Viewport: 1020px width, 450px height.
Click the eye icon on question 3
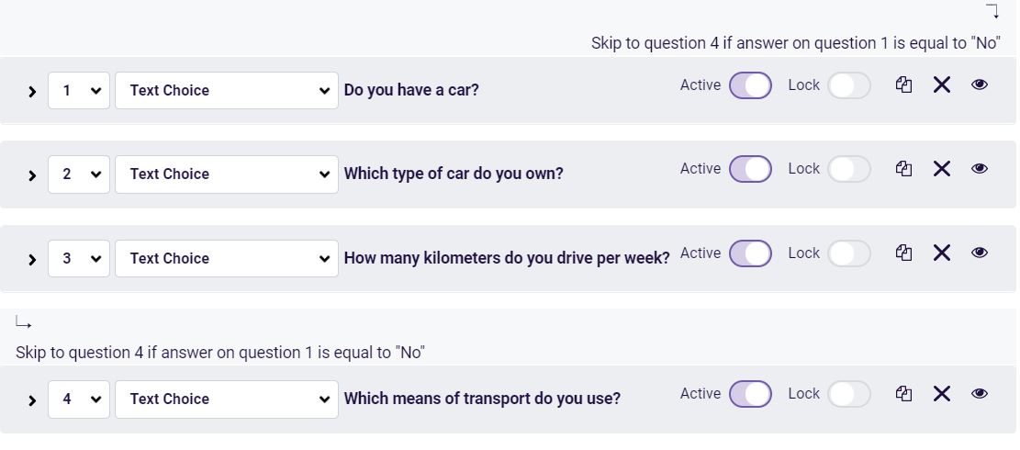(980, 253)
